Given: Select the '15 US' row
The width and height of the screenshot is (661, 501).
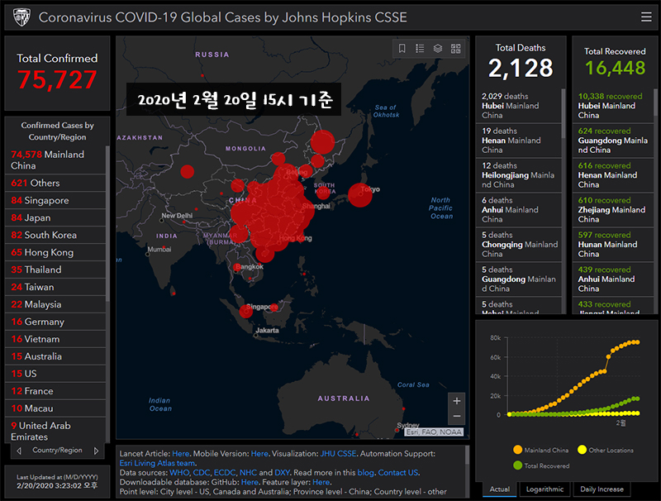Looking at the screenshot, I should [55, 373].
